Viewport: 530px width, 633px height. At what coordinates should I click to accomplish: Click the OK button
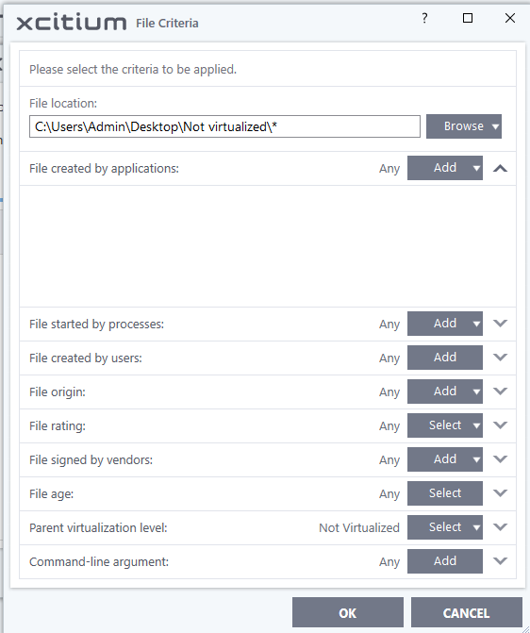click(348, 613)
